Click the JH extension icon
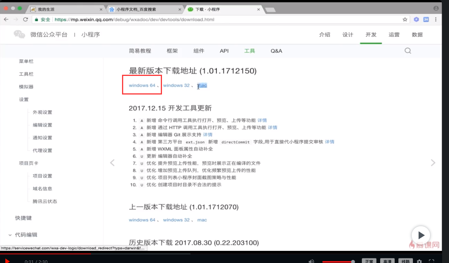449x263 pixels. [426, 19]
